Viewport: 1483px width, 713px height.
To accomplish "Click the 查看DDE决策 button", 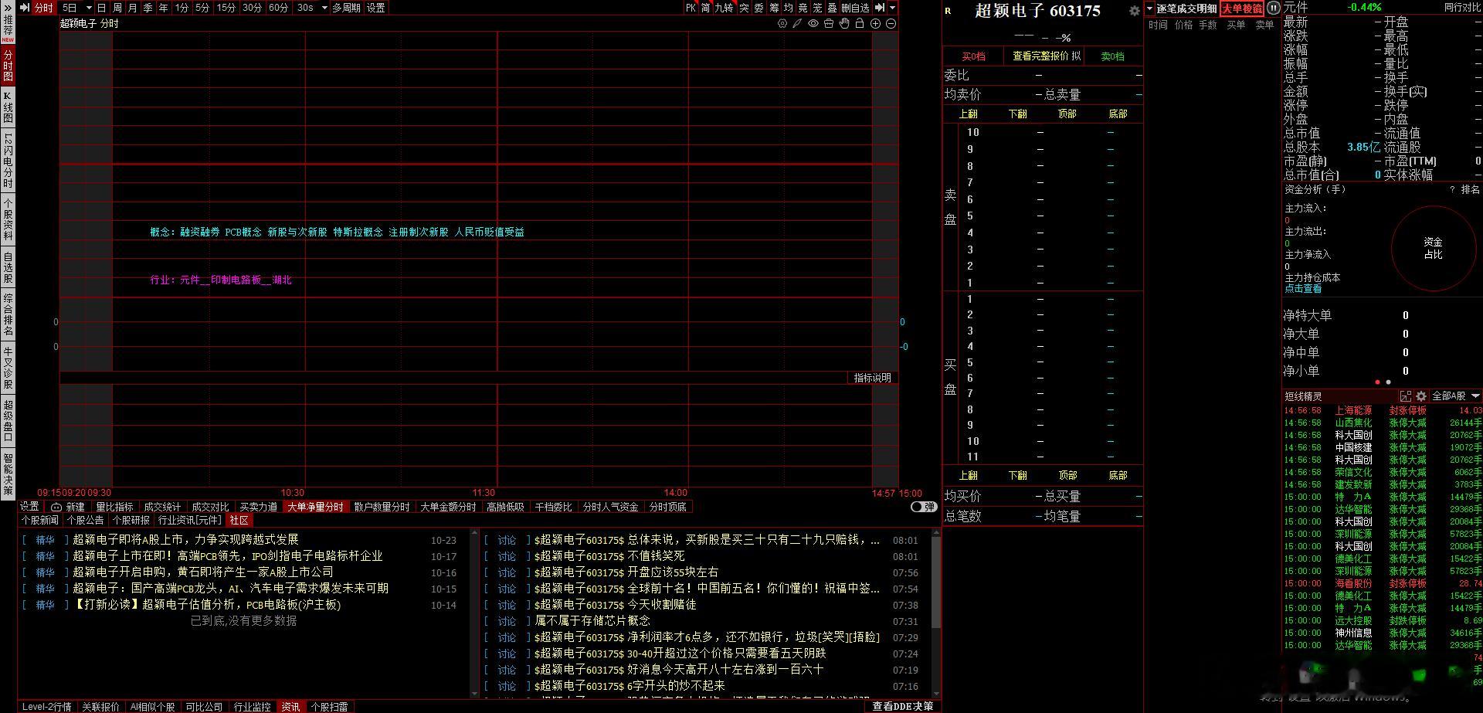I will 903,706.
